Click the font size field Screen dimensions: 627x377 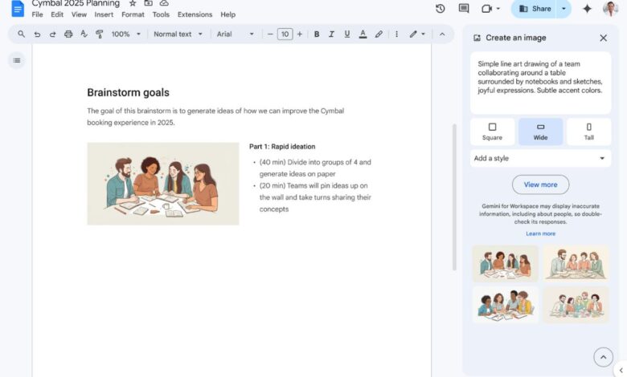coord(285,34)
